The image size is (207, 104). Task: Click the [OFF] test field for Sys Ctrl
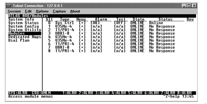[x=120, y=23]
